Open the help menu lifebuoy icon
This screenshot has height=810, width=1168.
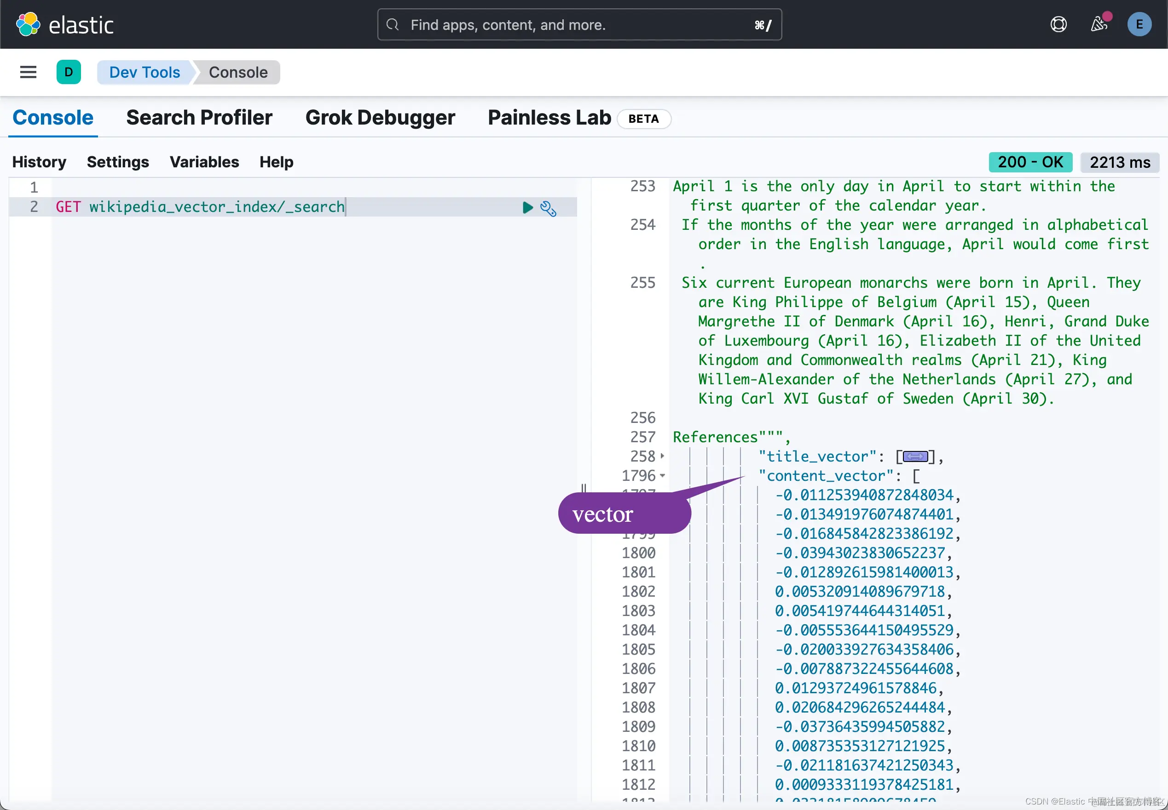coord(1058,24)
